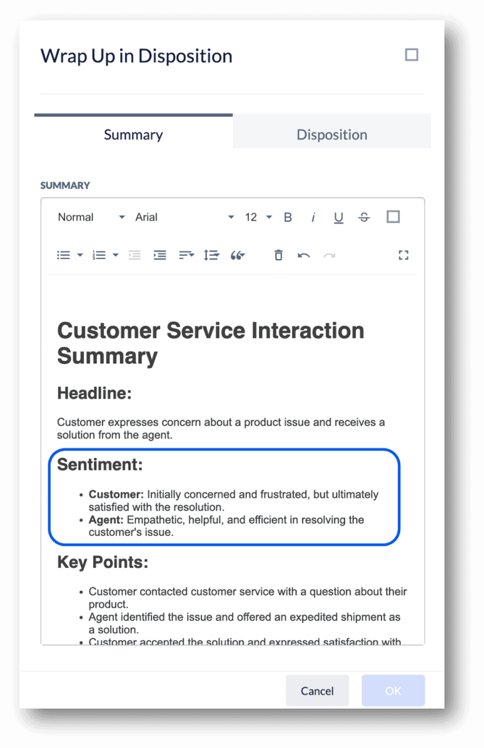Apply strikethrough formatting
Viewport: 484px width, 748px height.
click(x=364, y=217)
